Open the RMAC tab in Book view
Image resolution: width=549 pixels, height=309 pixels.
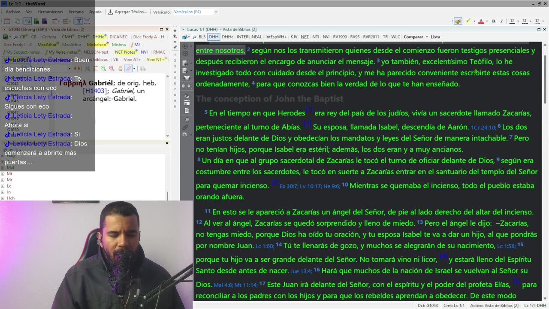point(159,52)
